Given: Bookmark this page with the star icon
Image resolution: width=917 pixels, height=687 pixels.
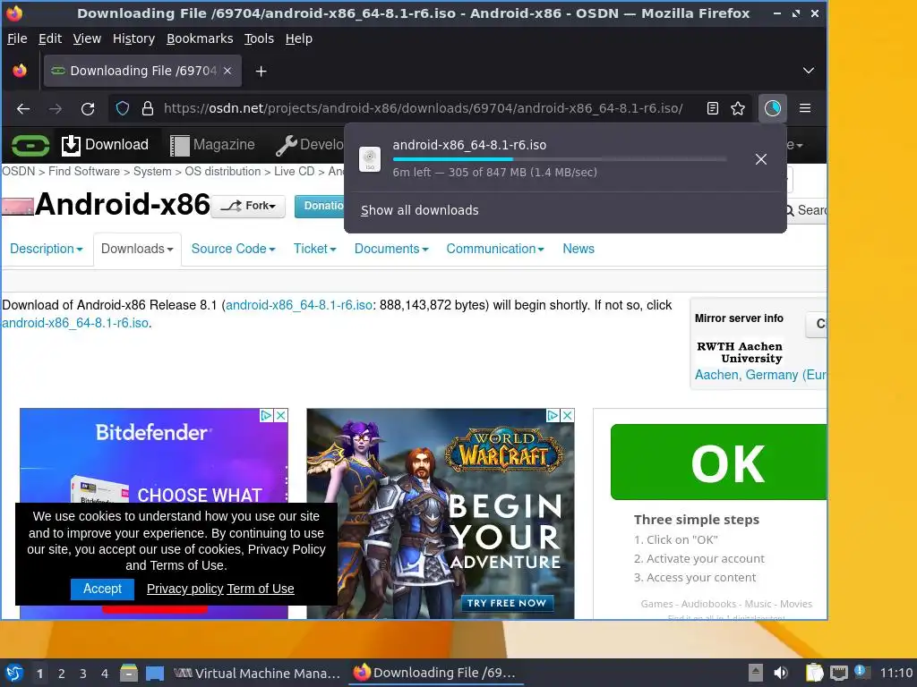Looking at the screenshot, I should click(738, 108).
